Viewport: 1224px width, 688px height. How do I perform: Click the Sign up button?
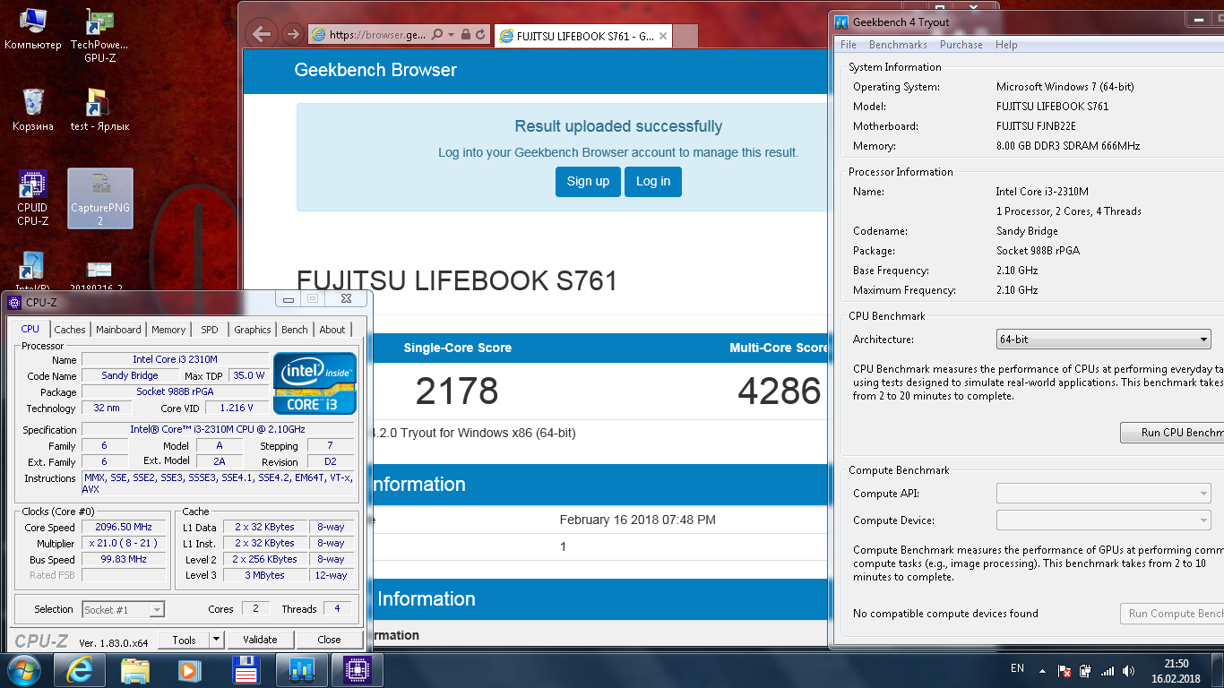tap(588, 181)
